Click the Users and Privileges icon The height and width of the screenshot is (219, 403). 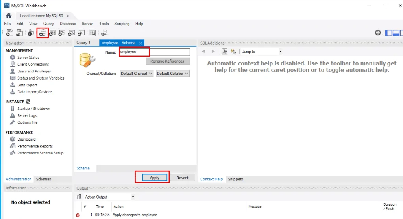pyautogui.click(x=12, y=71)
